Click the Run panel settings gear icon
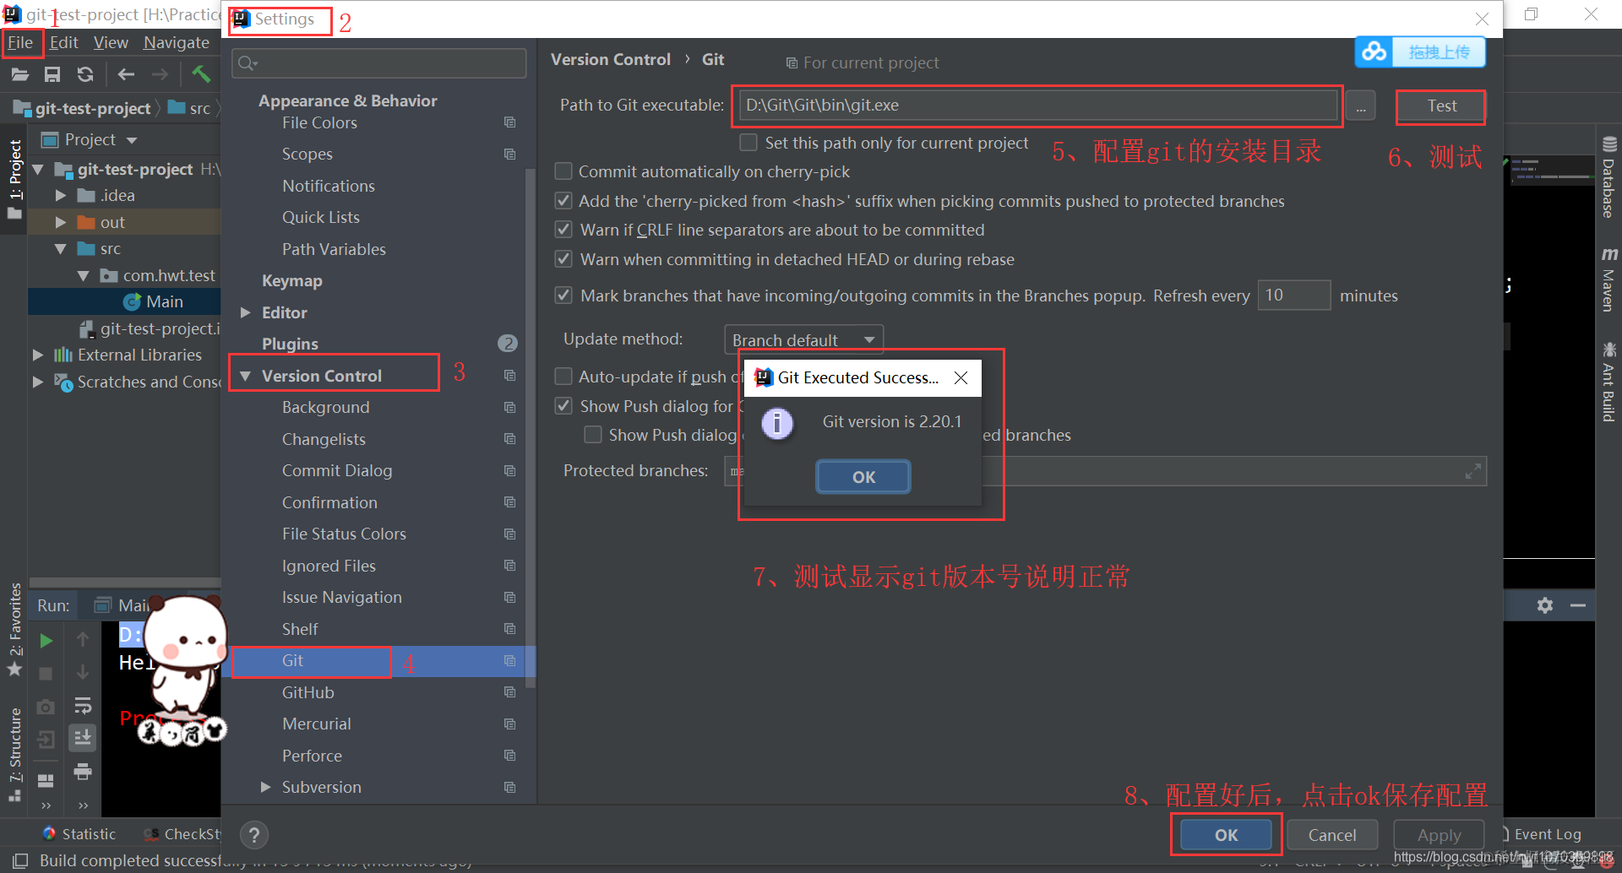This screenshot has width=1622, height=873. tap(1545, 605)
